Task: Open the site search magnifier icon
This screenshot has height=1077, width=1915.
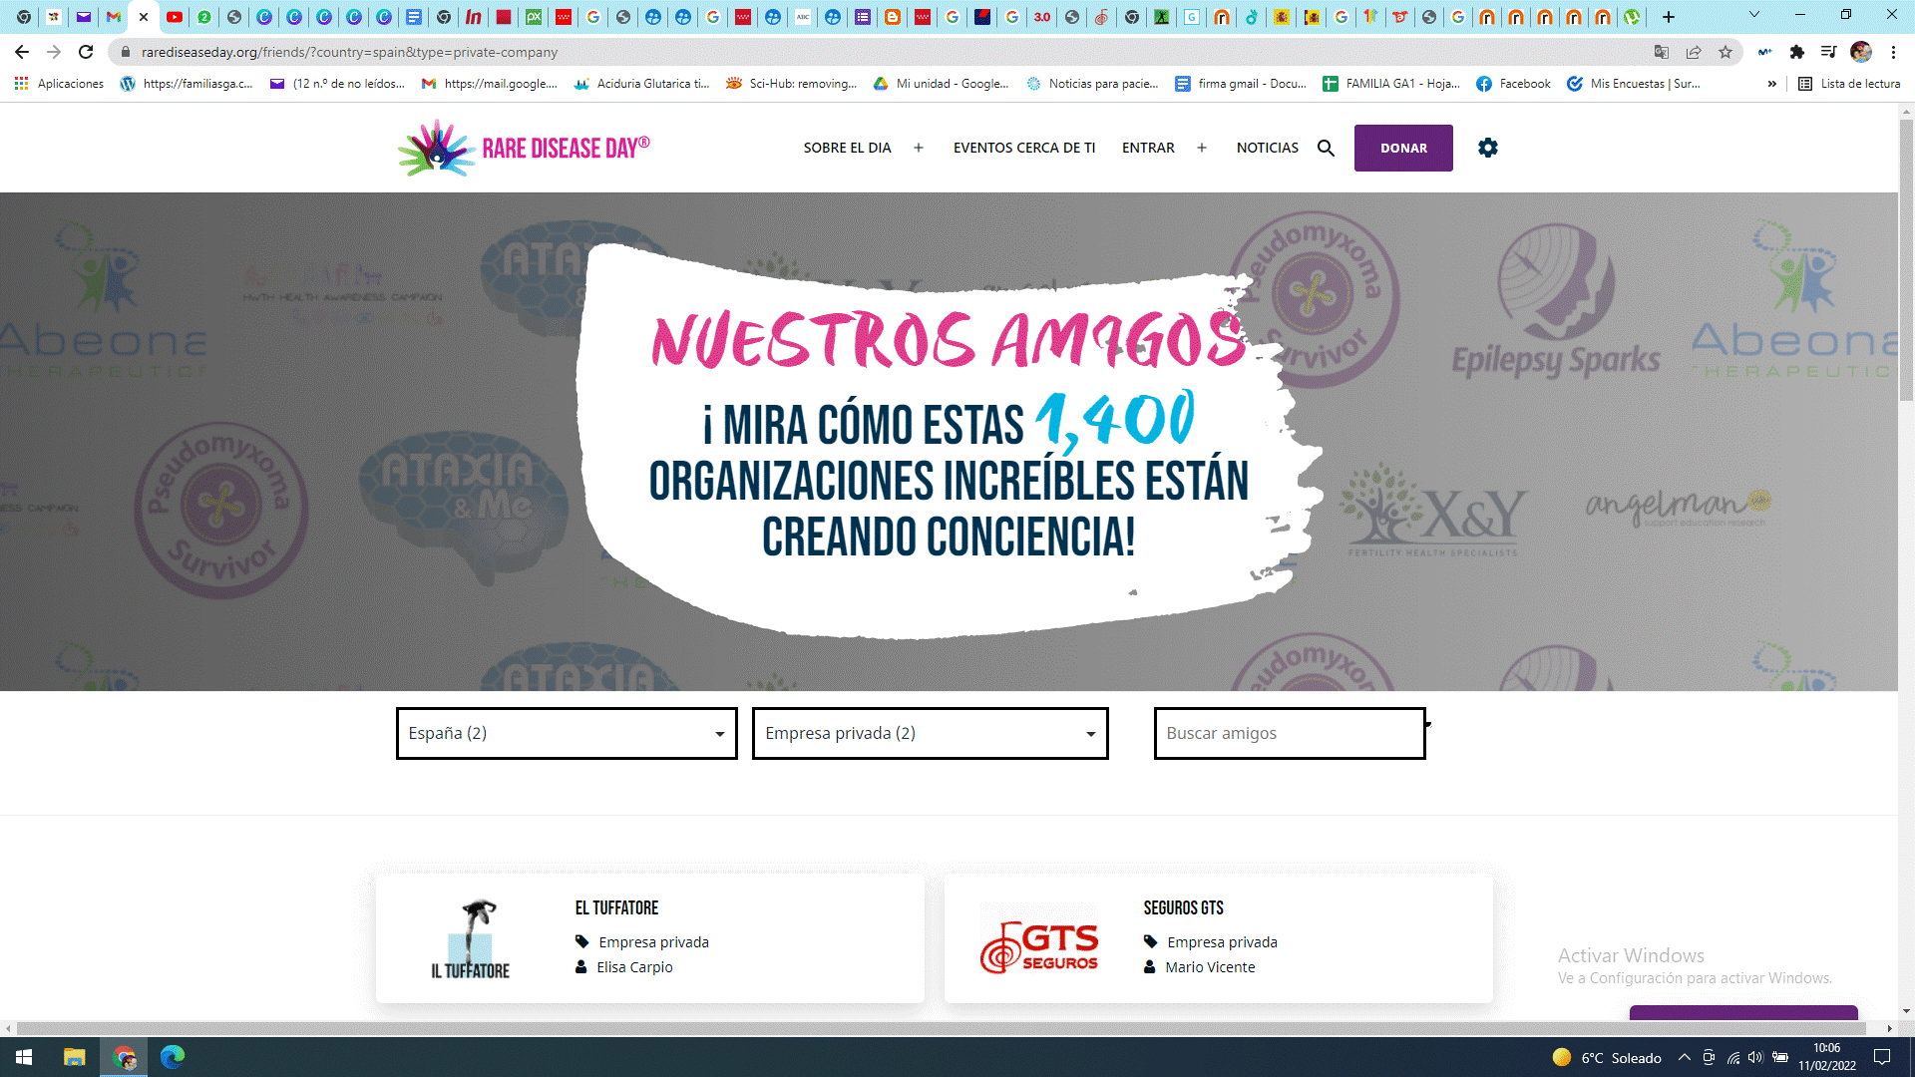Action: coord(1326,148)
